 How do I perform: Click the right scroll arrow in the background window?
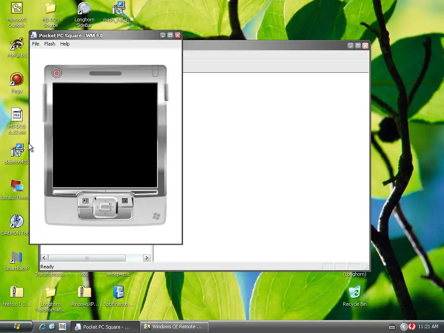coord(147,258)
